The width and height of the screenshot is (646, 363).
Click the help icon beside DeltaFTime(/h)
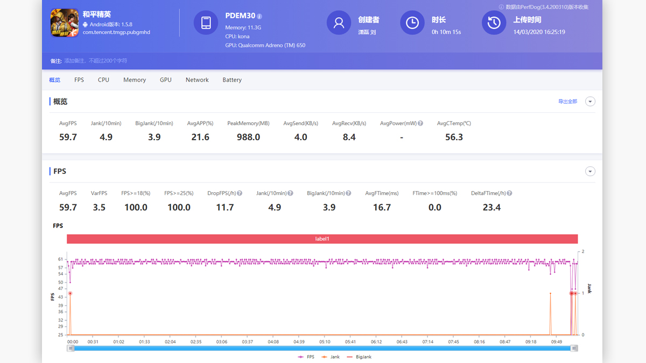[x=509, y=193]
